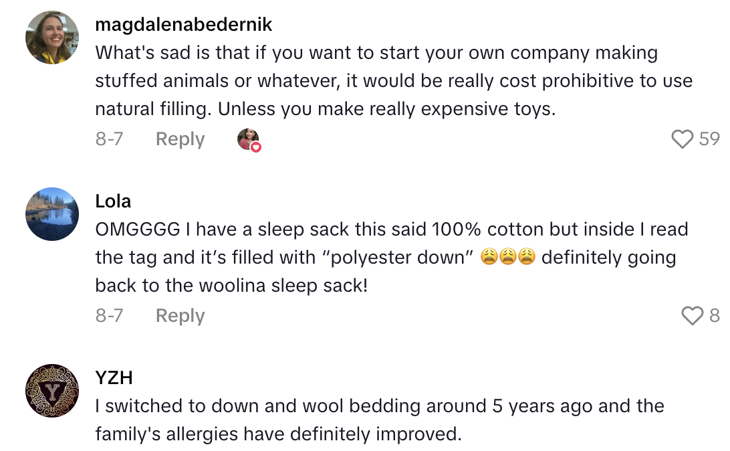
Task: Reply to magdalenabedernik's comment
Action: [179, 139]
